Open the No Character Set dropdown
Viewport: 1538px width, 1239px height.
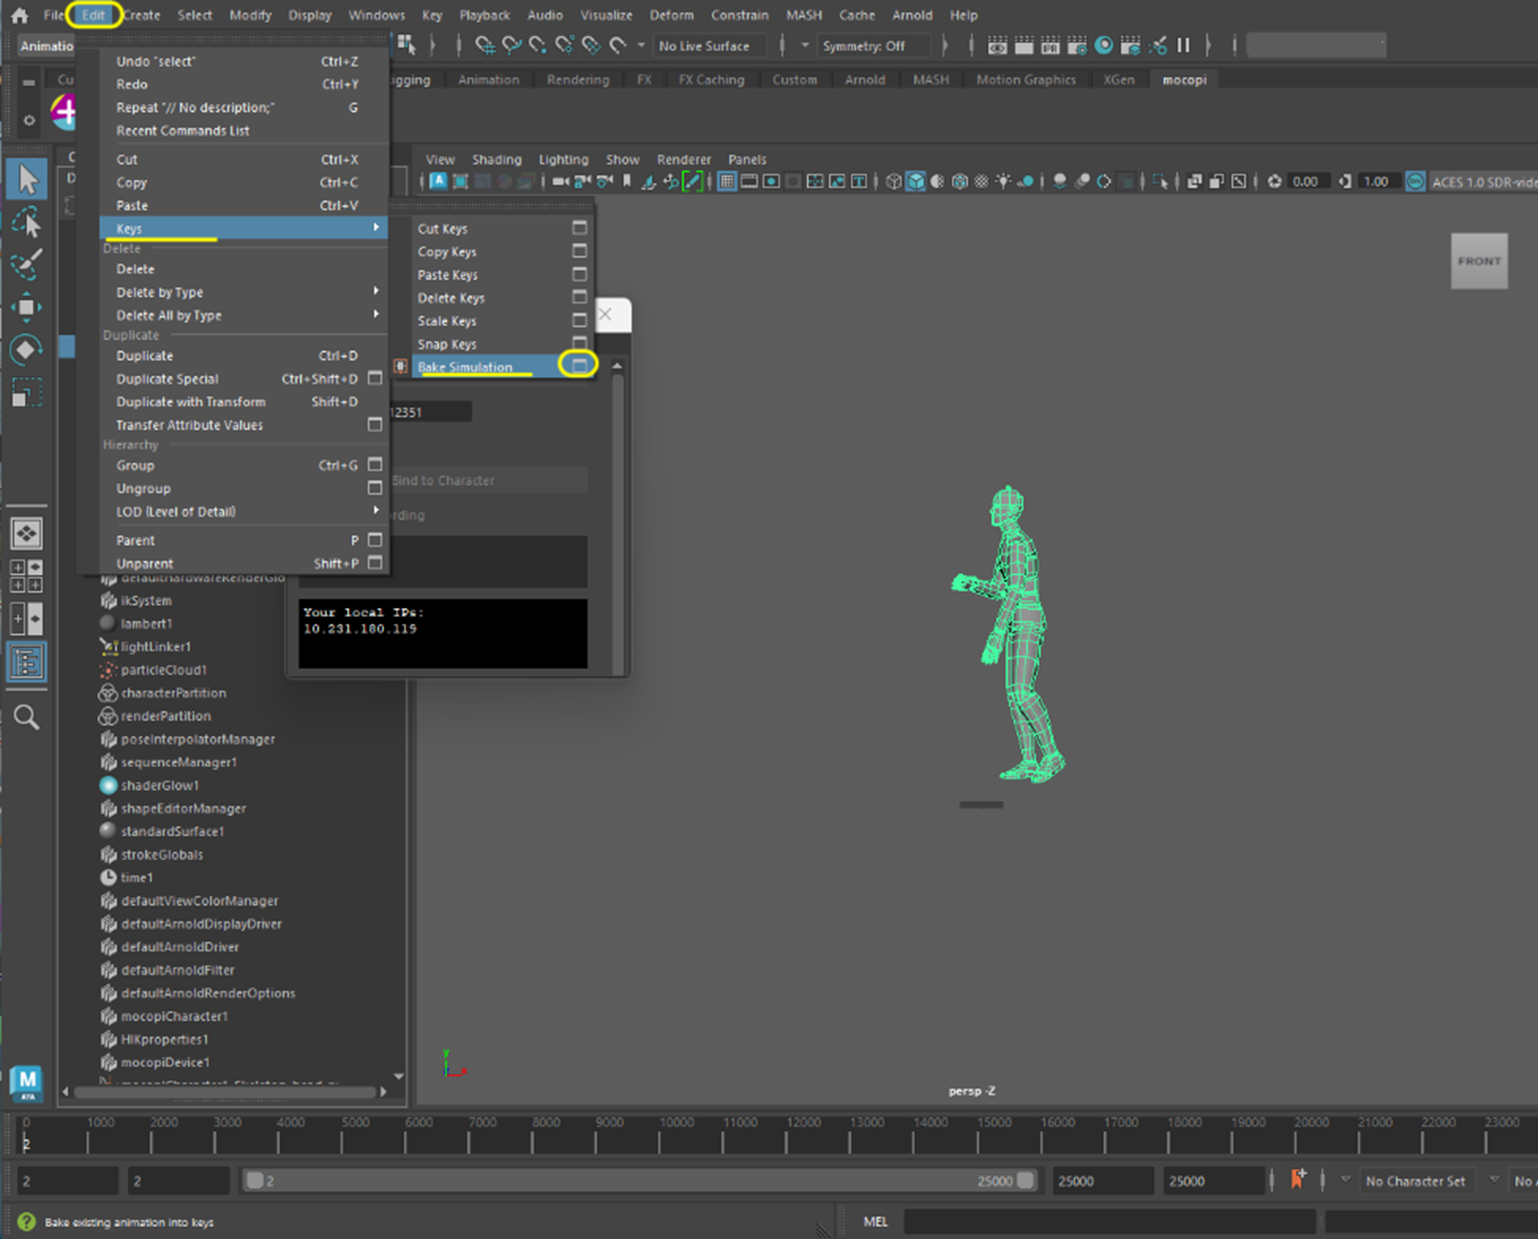click(1415, 1181)
